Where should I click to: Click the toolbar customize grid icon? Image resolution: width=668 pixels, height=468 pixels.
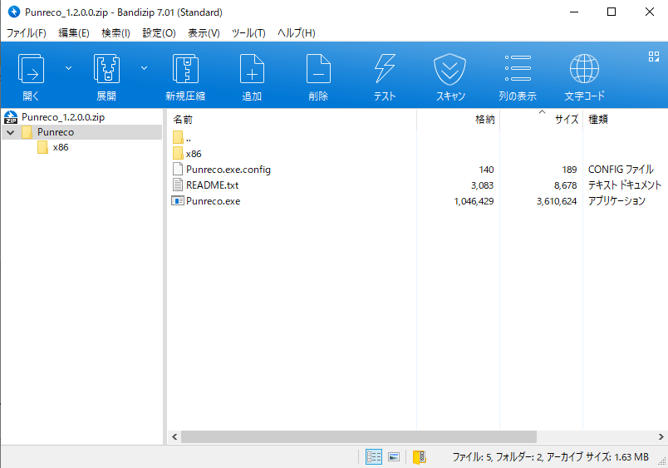click(x=654, y=57)
